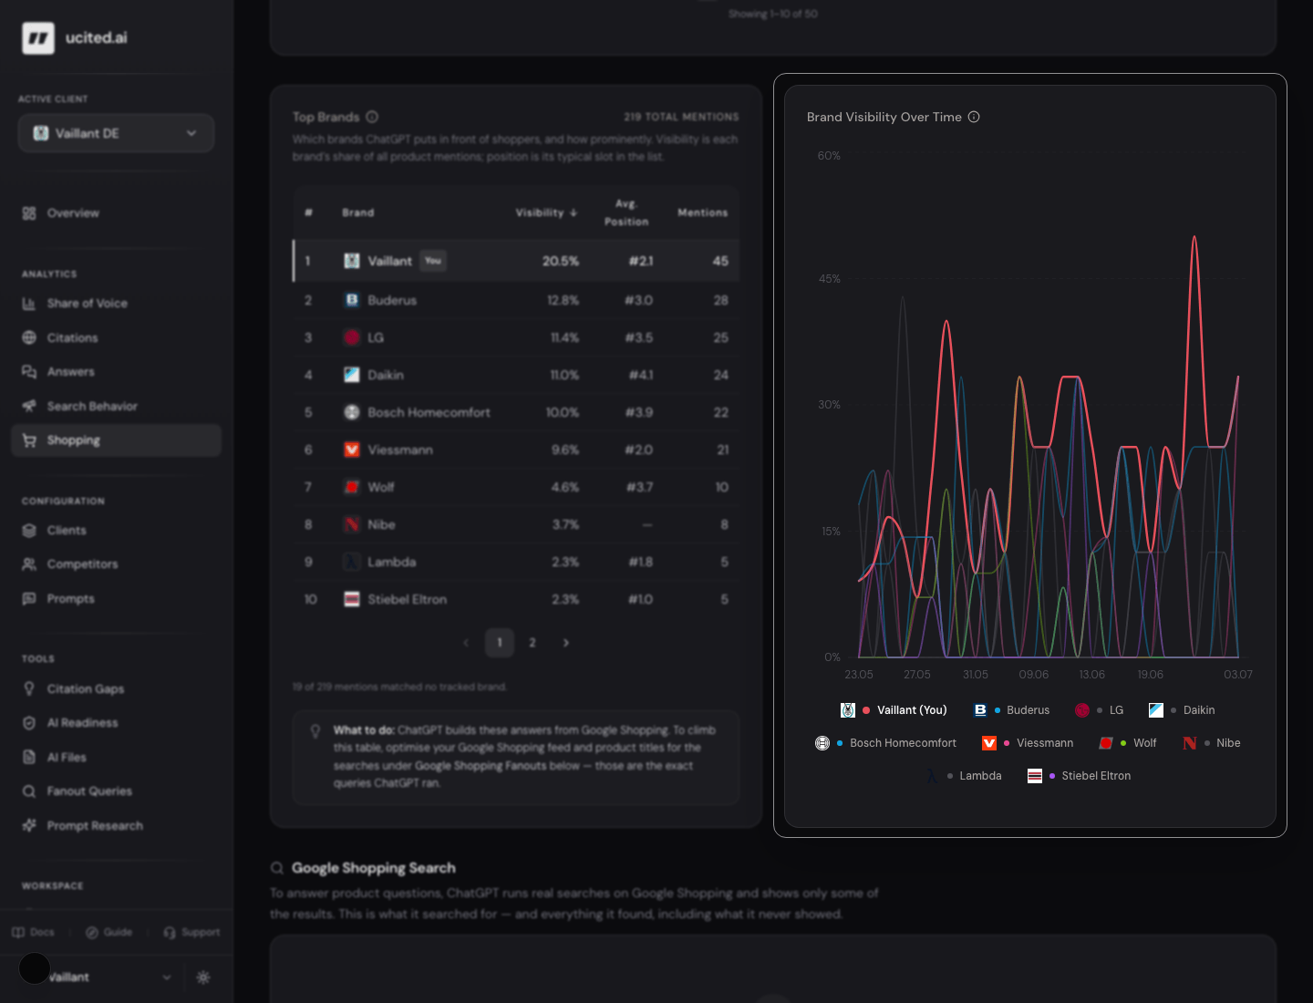
Task: Open Overview in the sidebar
Action: coord(116,213)
